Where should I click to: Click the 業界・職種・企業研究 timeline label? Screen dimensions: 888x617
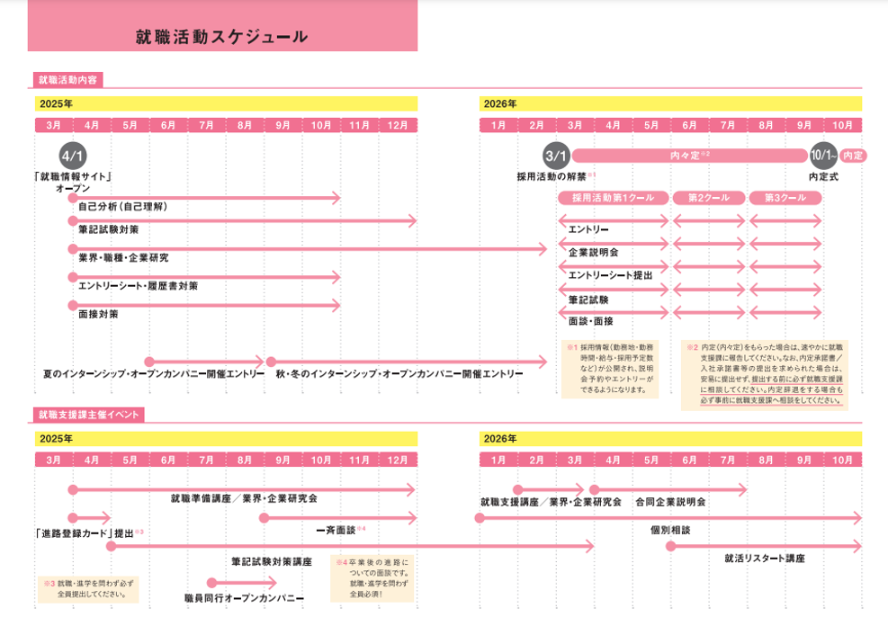(x=123, y=258)
